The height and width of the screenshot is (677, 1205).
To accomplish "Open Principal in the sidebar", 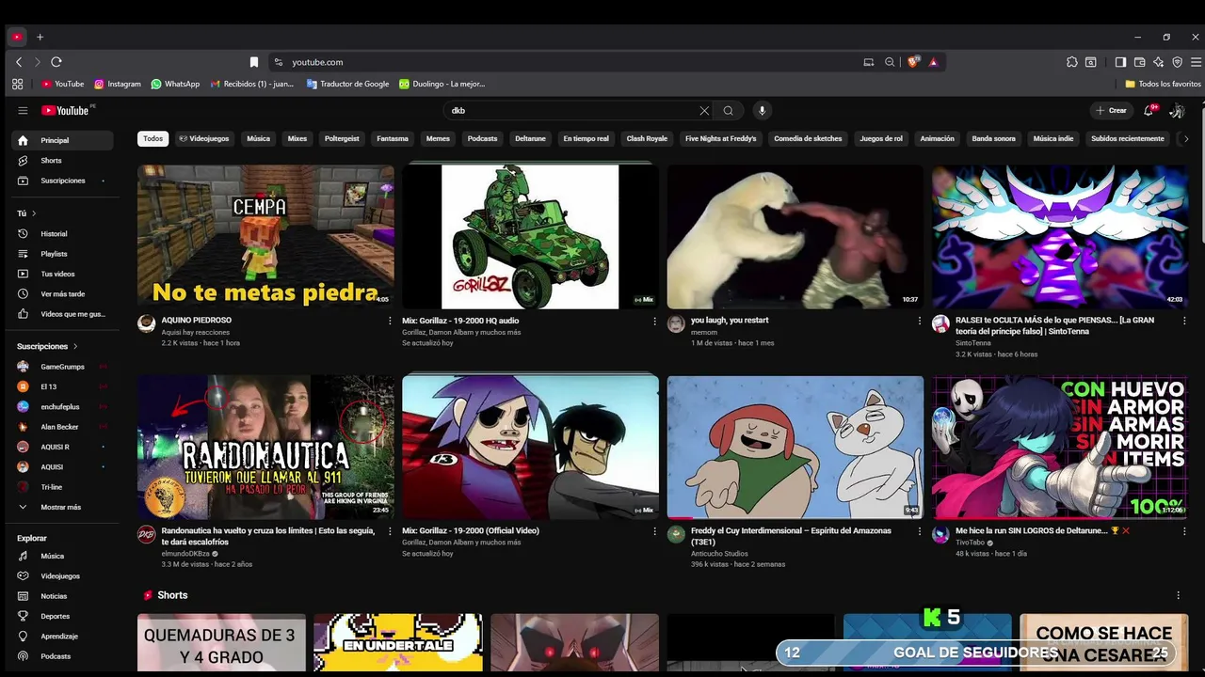I will point(62,140).
